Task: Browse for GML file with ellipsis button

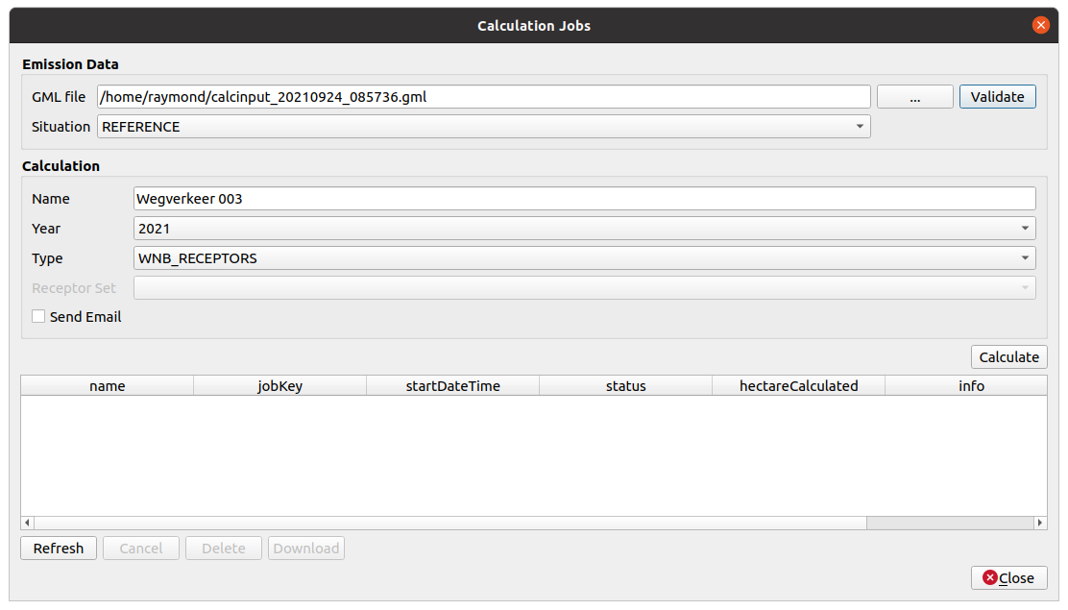Action: [914, 97]
